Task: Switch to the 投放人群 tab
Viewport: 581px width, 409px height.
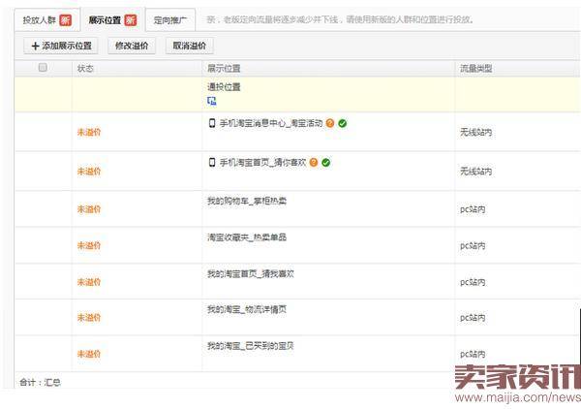Action: pyautogui.click(x=46, y=20)
